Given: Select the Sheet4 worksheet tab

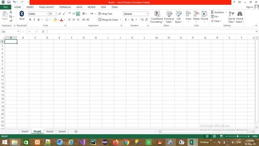Looking at the screenshot, I should [x=62, y=131].
